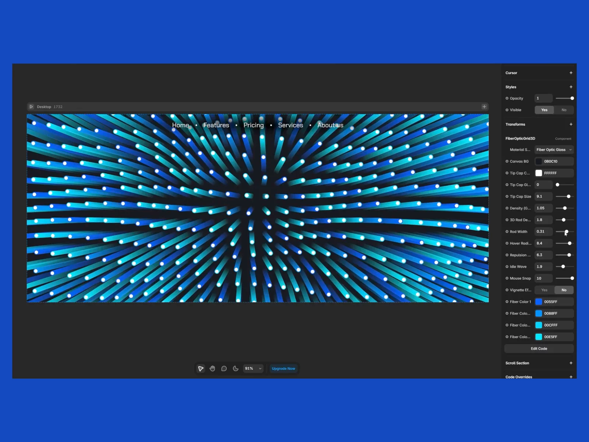Open the 91% zoom dropdown
589x442 pixels.
253,368
